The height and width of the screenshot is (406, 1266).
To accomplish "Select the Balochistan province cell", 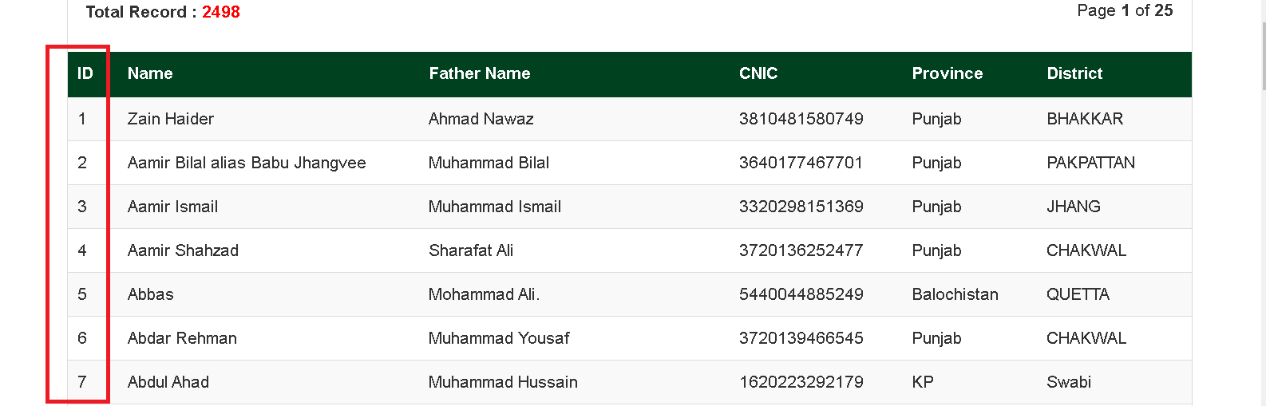I will point(955,294).
